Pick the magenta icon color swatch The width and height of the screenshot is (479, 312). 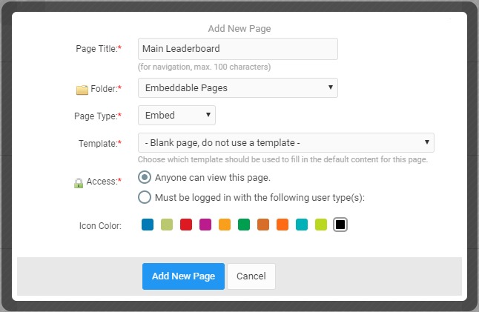pyautogui.click(x=205, y=225)
